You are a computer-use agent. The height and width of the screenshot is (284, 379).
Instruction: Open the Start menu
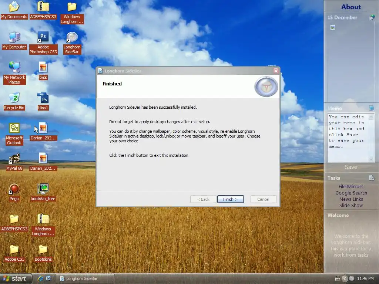[16, 278]
